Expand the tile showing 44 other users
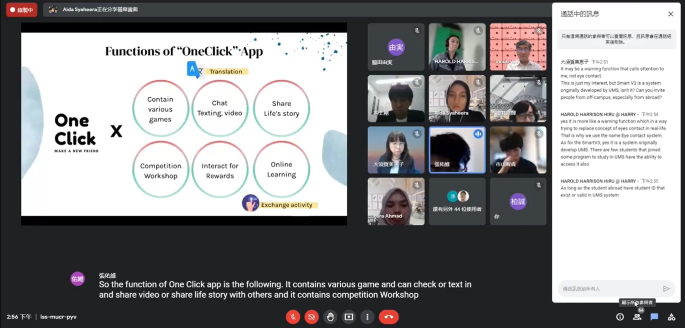685x328 pixels. click(457, 201)
